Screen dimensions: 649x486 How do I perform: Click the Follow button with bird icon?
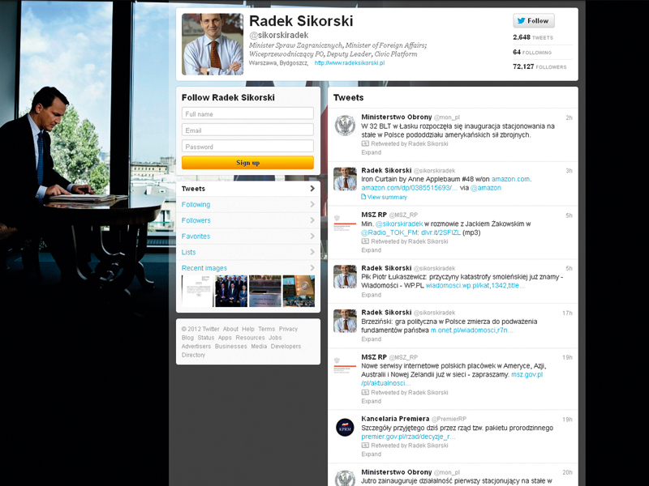click(x=534, y=21)
